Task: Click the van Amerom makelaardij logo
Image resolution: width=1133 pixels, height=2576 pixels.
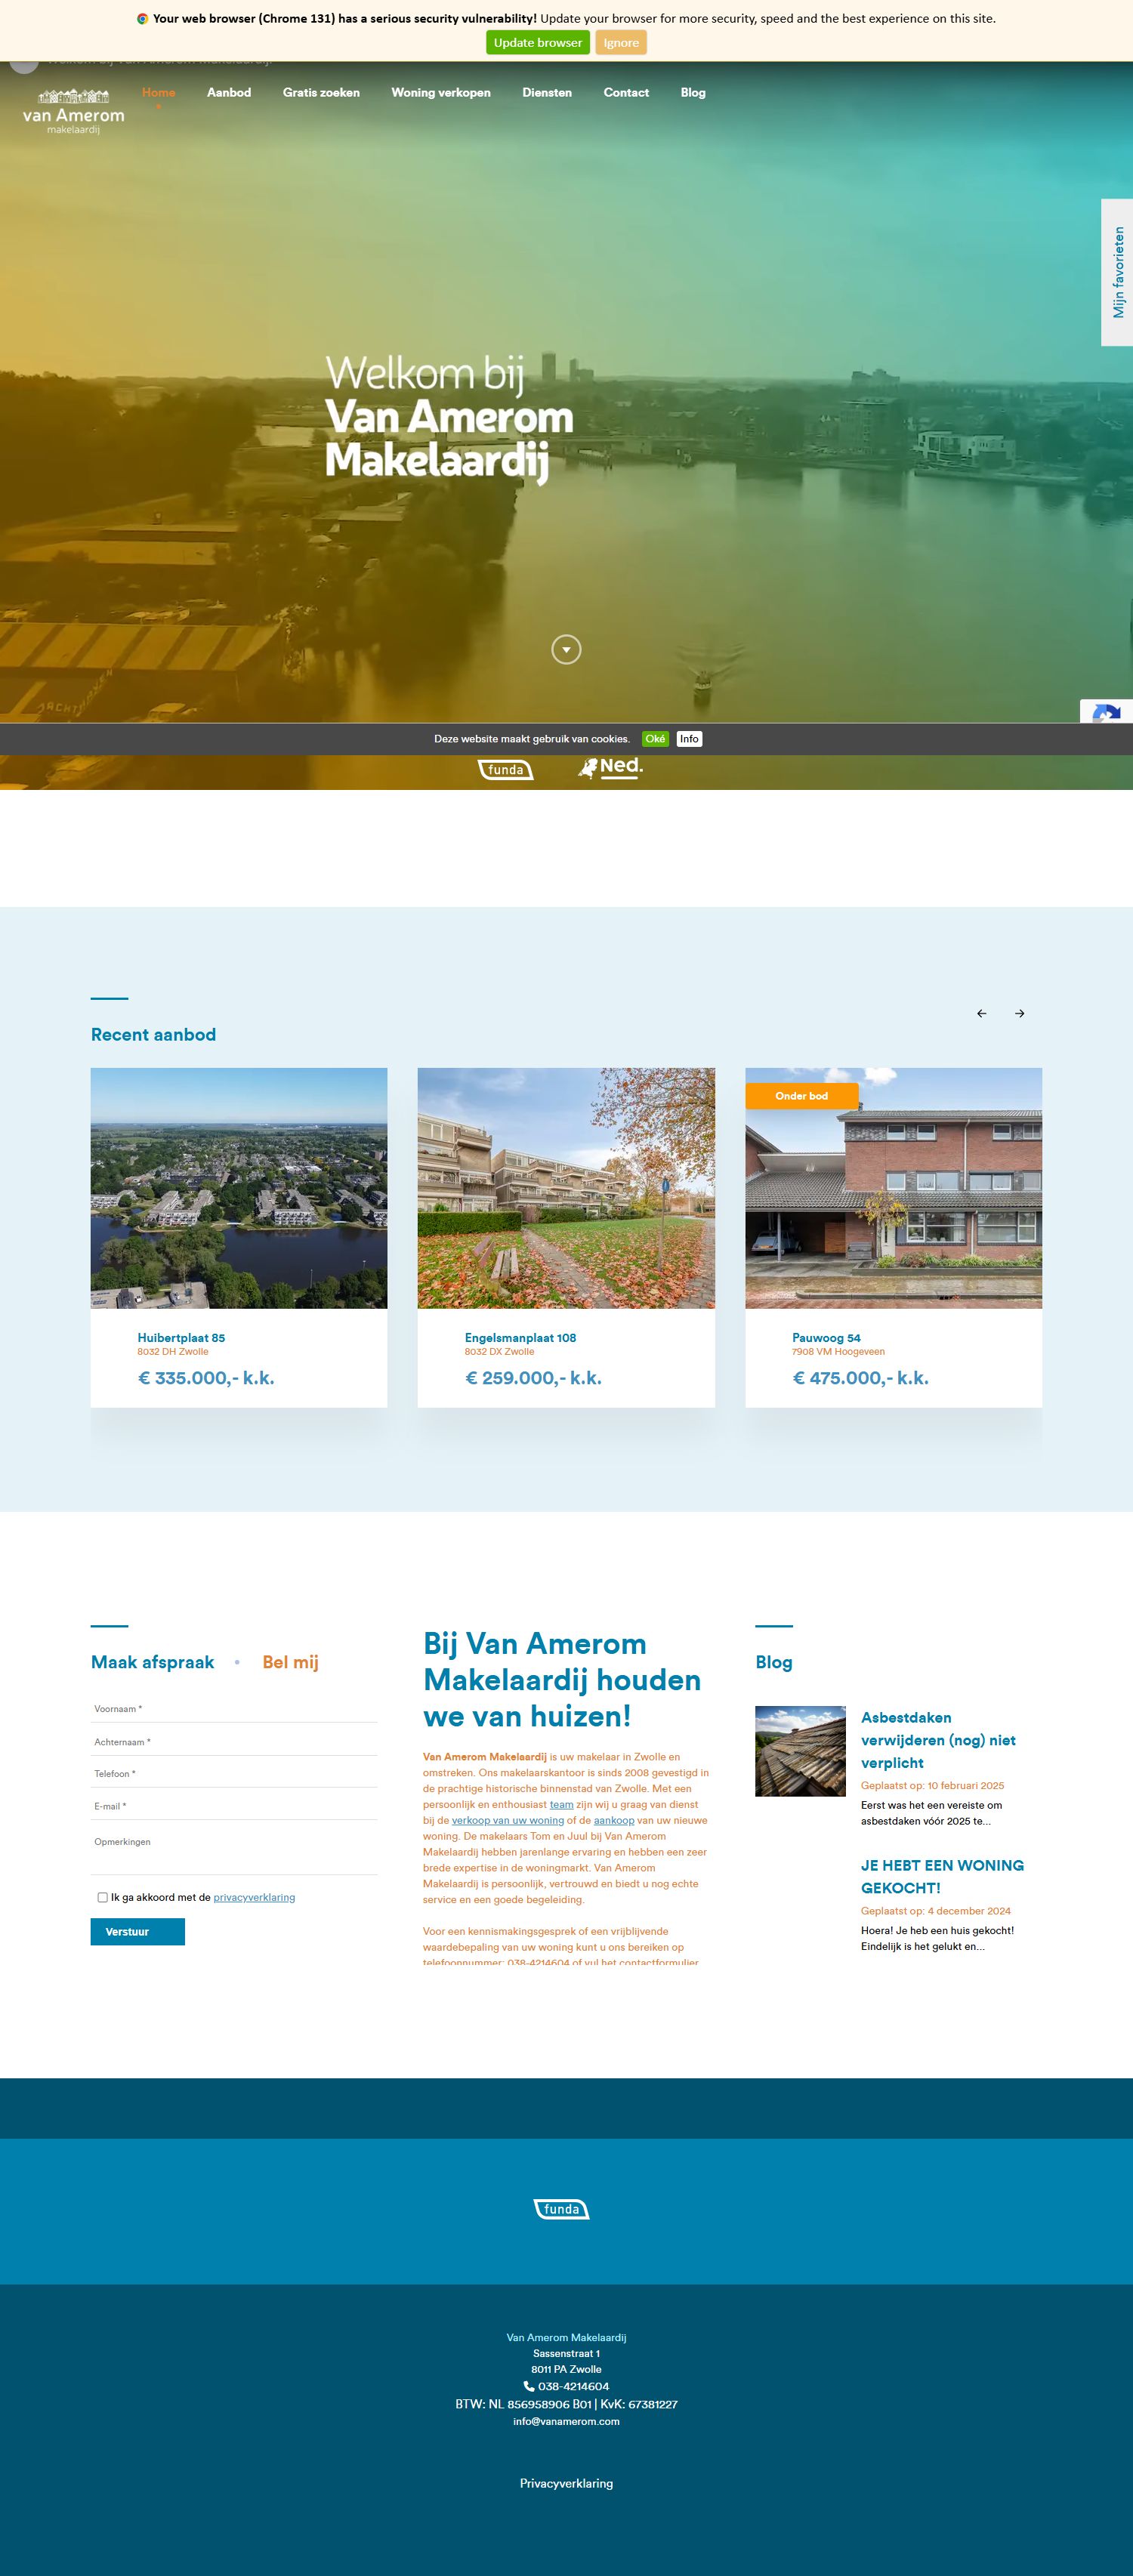Action: point(73,111)
